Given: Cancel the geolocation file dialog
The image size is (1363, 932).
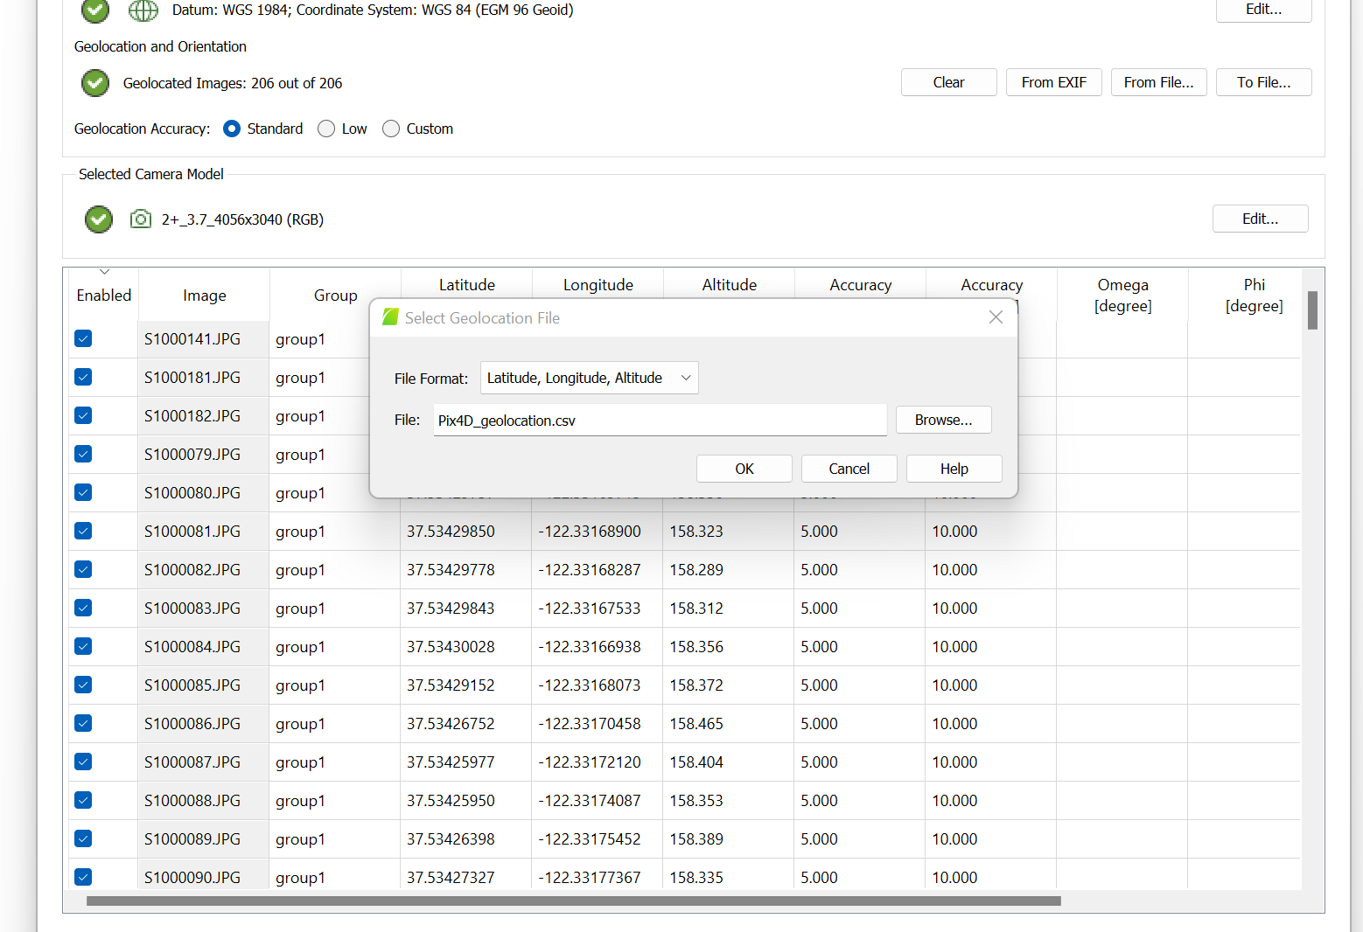Looking at the screenshot, I should point(849,469).
